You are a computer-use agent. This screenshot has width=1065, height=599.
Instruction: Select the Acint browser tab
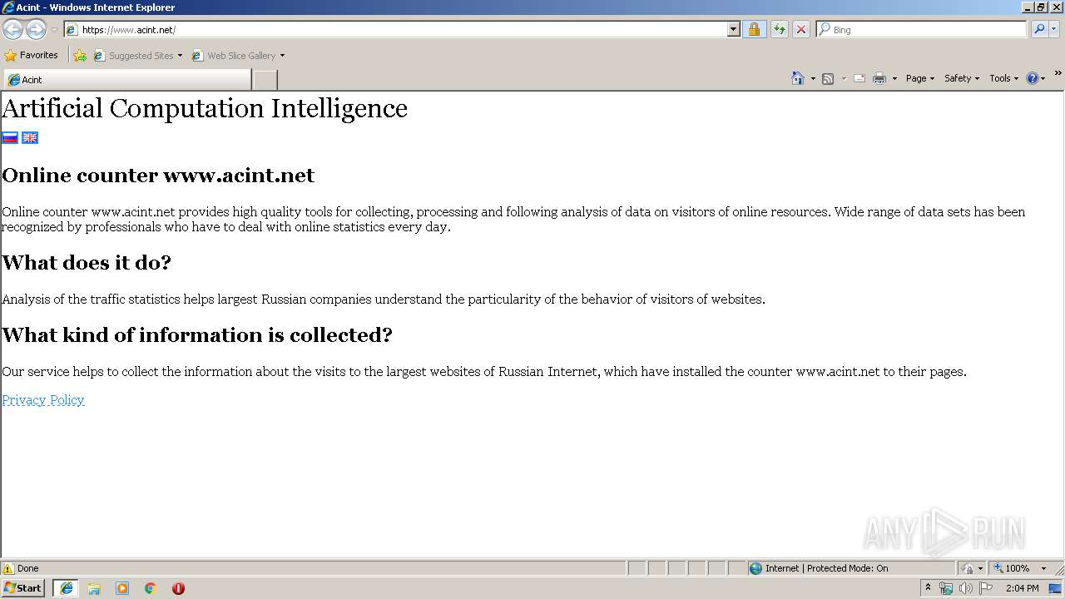(x=127, y=79)
